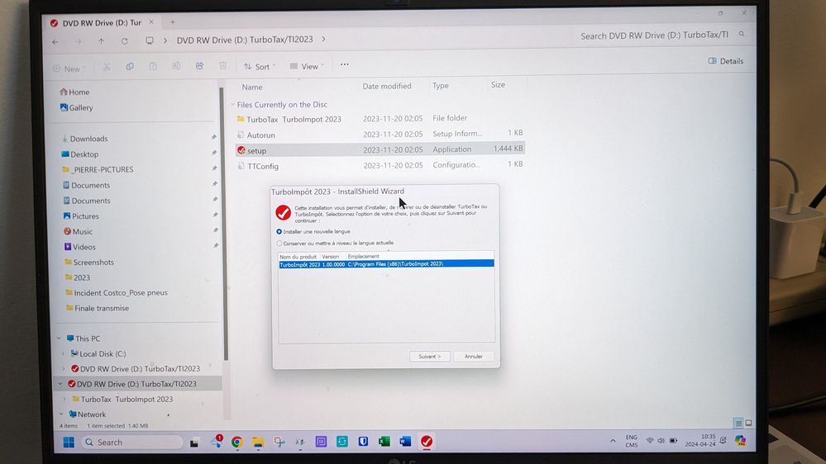Screen dimensions: 826x464
Task: Open the Downloads quick access folder
Action: 84,139
